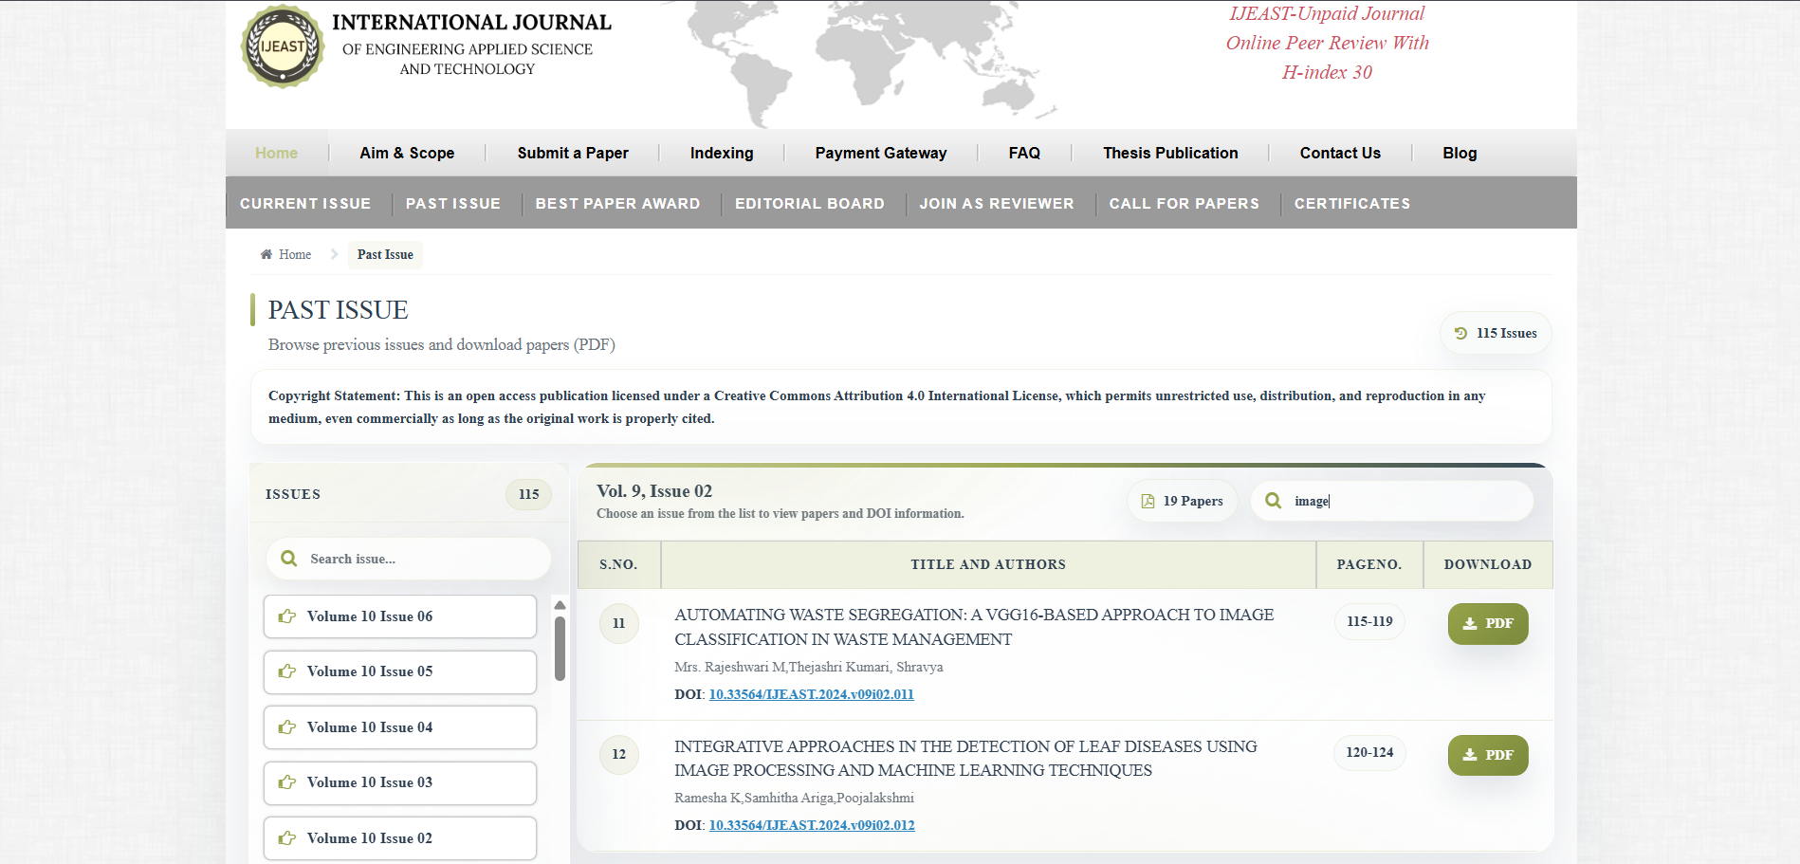Viewport: 1800px width, 864px height.
Task: Click the issues list scrollbar up arrow
Action: click(560, 605)
